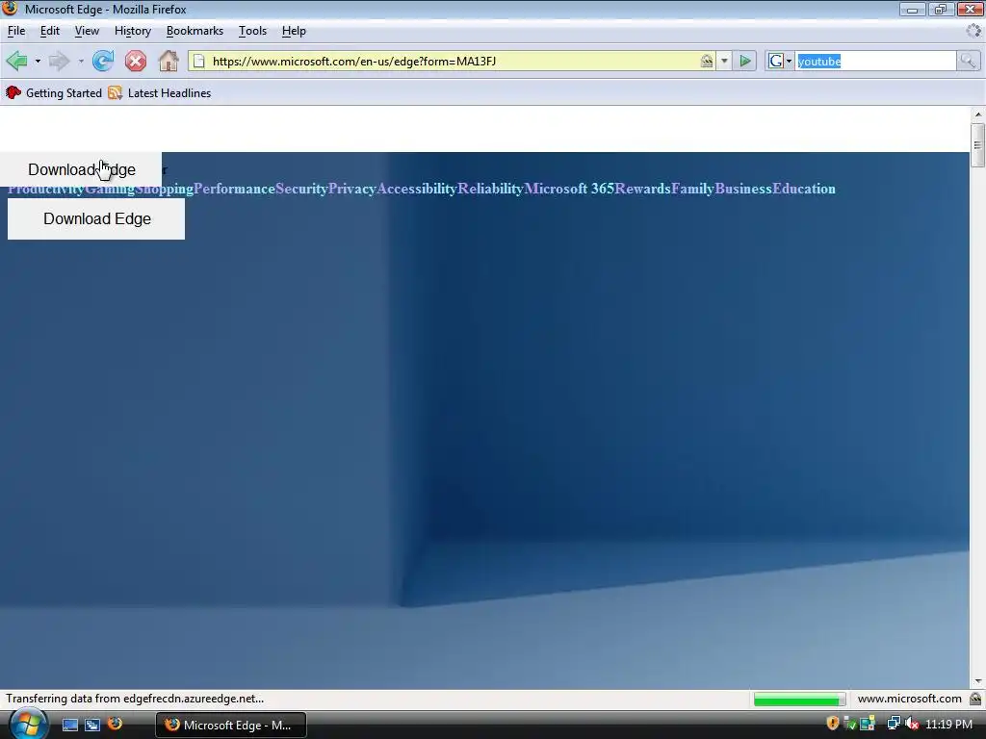Viewport: 986px width, 739px height.
Task: Click the 11:19 PM taskbar clock
Action: [x=948, y=724]
